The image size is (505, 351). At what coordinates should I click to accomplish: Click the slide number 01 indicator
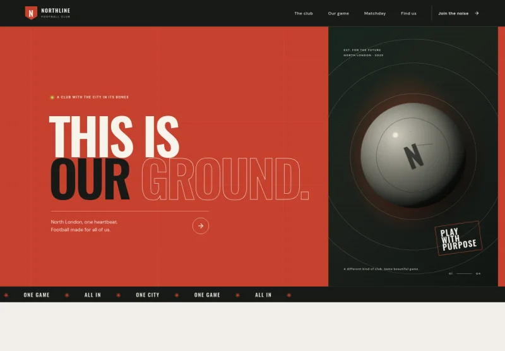tap(451, 274)
